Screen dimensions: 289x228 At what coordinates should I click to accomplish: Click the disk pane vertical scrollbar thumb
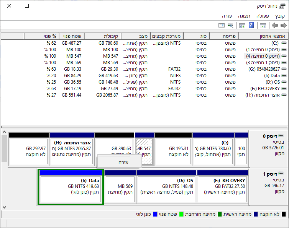point(5,148)
